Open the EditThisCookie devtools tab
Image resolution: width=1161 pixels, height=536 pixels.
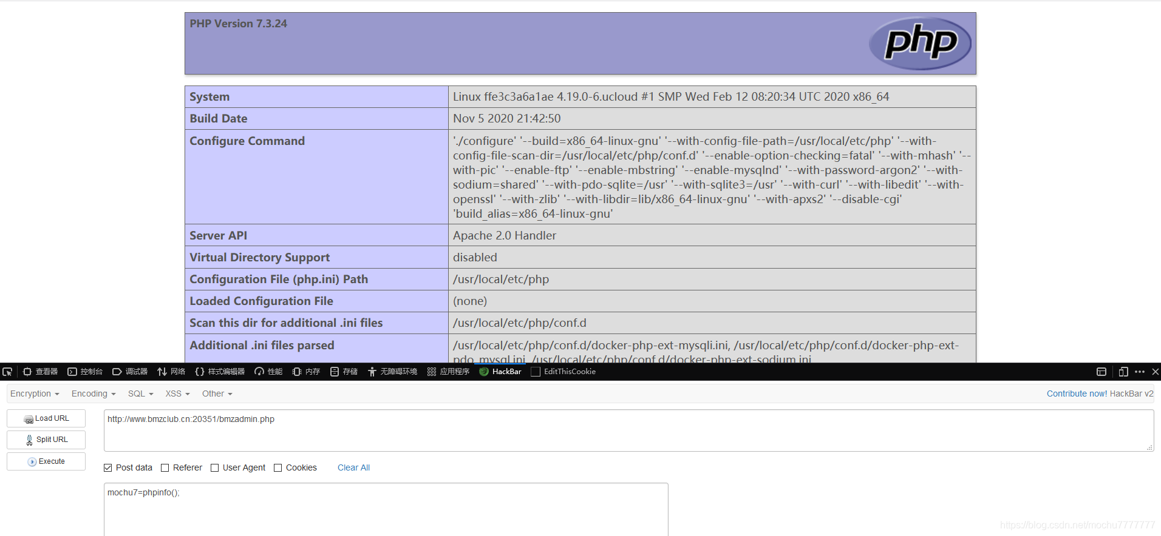tap(563, 372)
